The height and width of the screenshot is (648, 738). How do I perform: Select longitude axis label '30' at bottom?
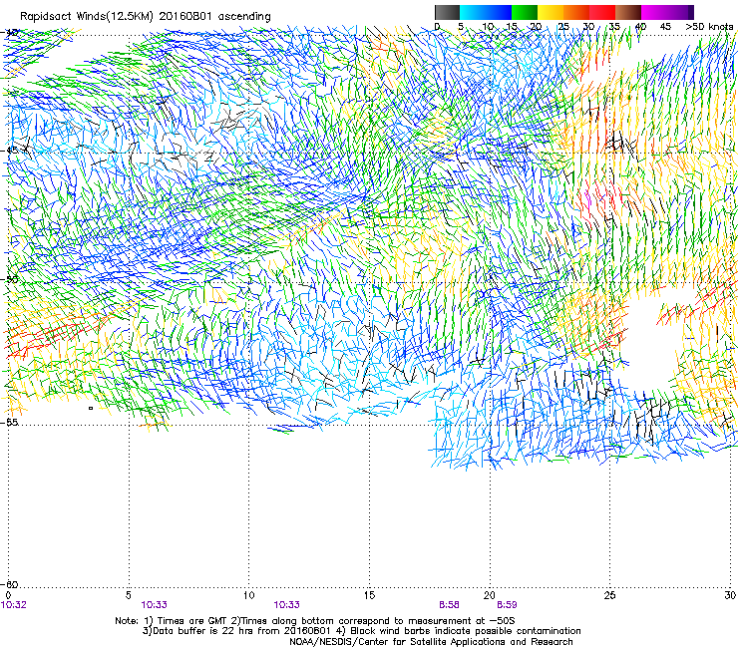click(x=730, y=595)
